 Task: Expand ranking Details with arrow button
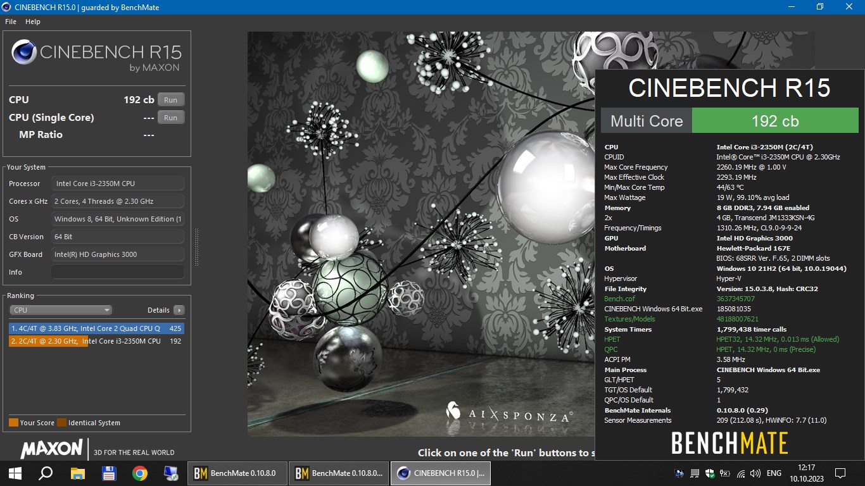[179, 310]
